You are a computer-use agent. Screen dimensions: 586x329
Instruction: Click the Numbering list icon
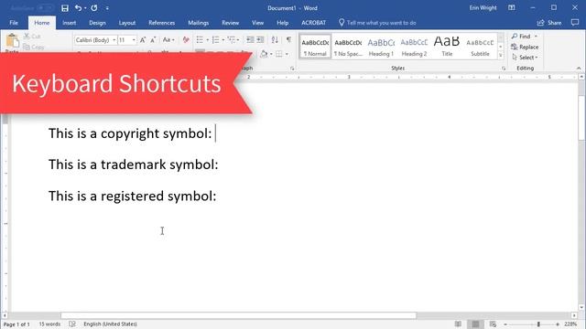(216, 40)
